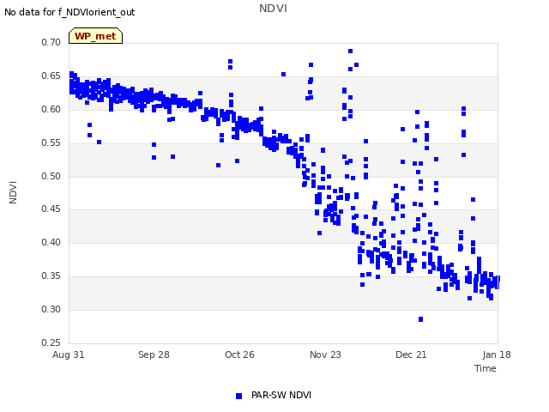Click the 0.60 y-axis tick label

pyautogui.click(x=51, y=109)
